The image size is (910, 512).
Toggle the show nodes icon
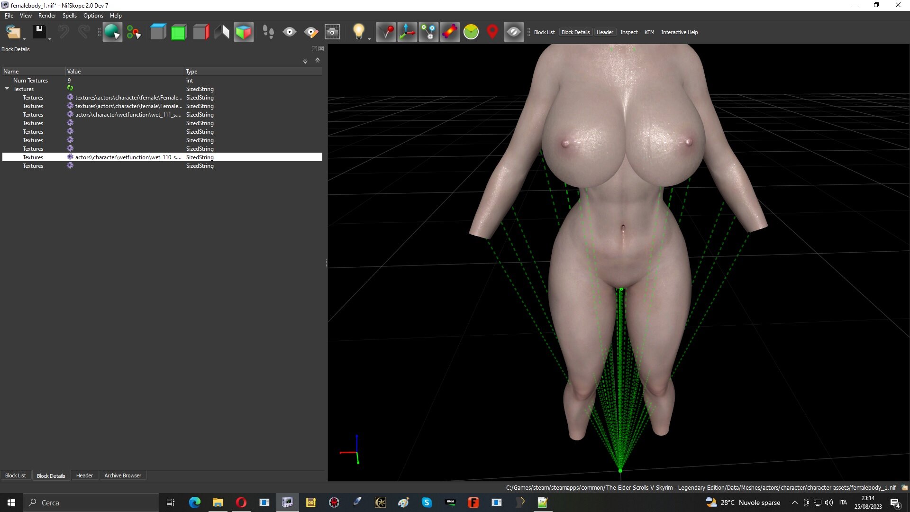click(428, 32)
